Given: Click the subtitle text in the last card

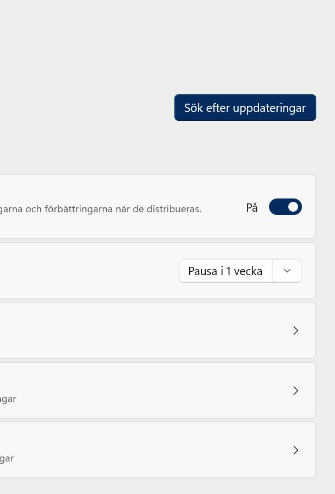Looking at the screenshot, I should [x=7, y=458].
